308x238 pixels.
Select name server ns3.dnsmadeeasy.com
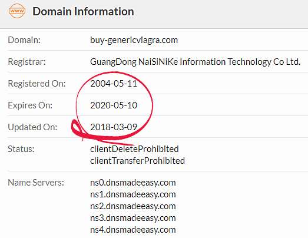coord(133,218)
